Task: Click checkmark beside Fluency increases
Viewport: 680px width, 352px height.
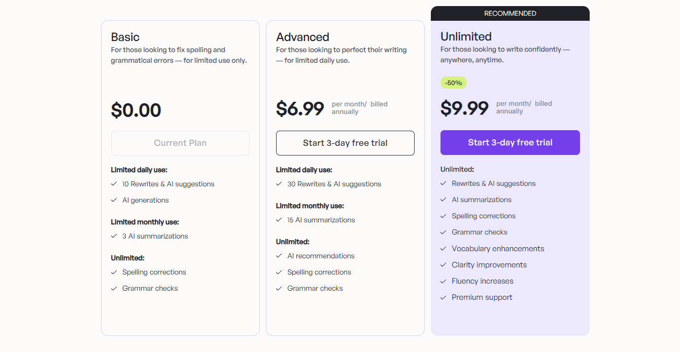Action: point(444,281)
